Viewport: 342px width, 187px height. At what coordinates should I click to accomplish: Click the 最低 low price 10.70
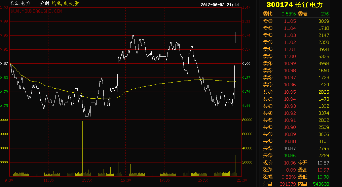tap(323, 177)
